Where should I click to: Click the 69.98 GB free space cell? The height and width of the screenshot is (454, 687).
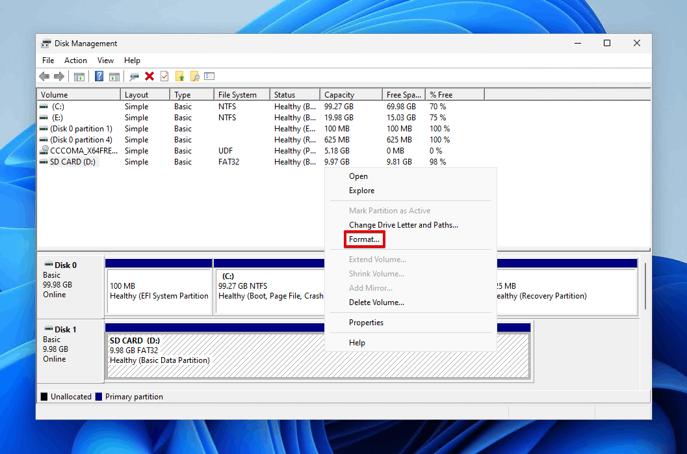pos(401,107)
